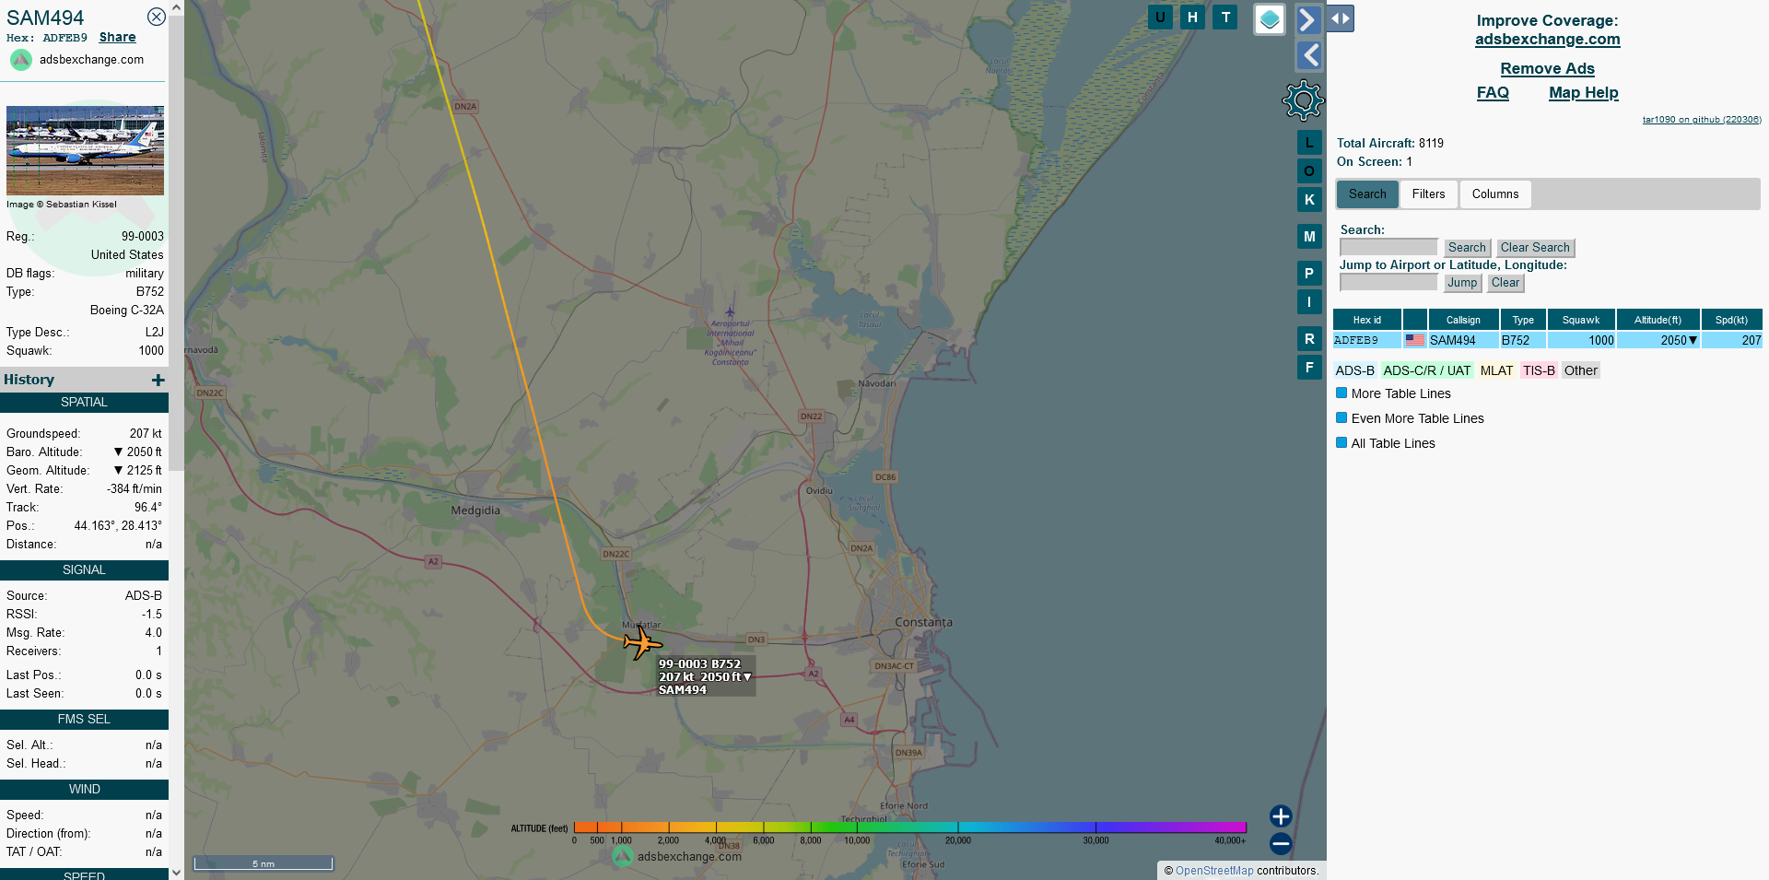Click the adsbexchange logo in left panel
Image resolution: width=1769 pixels, height=880 pixels.
21,60
